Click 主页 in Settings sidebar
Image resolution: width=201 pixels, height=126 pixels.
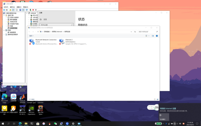click(x=45, y=19)
